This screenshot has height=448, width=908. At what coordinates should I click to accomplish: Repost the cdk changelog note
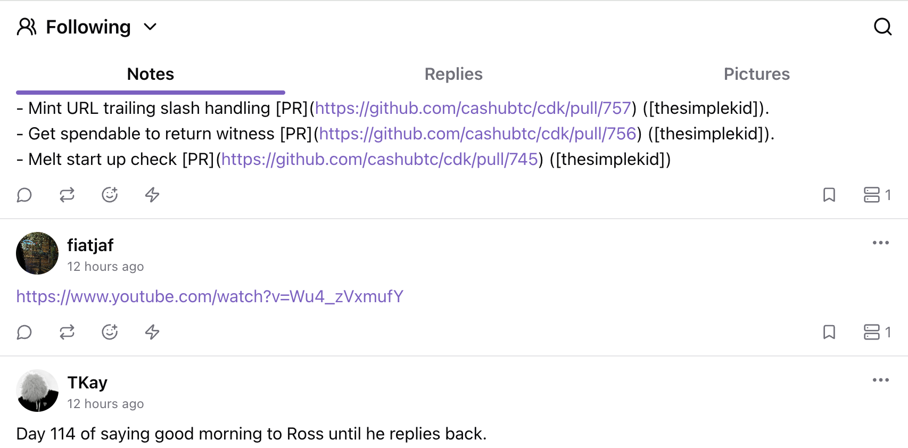[67, 195]
